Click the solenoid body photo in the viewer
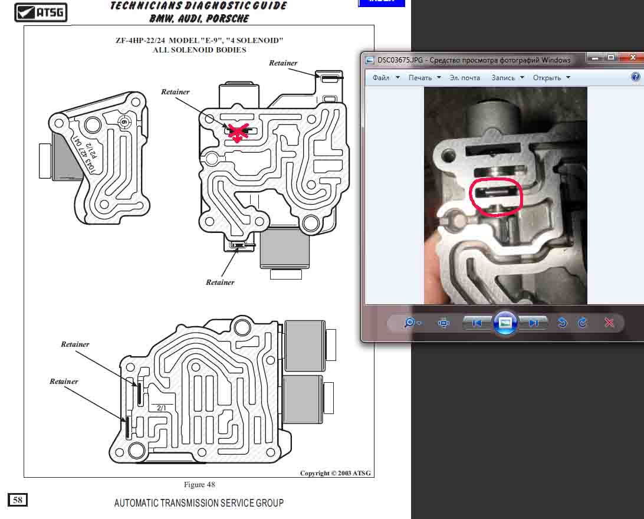The image size is (644, 519). [505, 196]
